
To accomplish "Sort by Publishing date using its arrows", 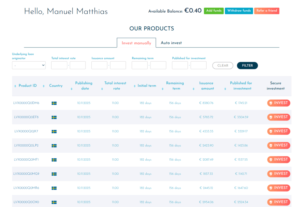I will tap(72, 89).
